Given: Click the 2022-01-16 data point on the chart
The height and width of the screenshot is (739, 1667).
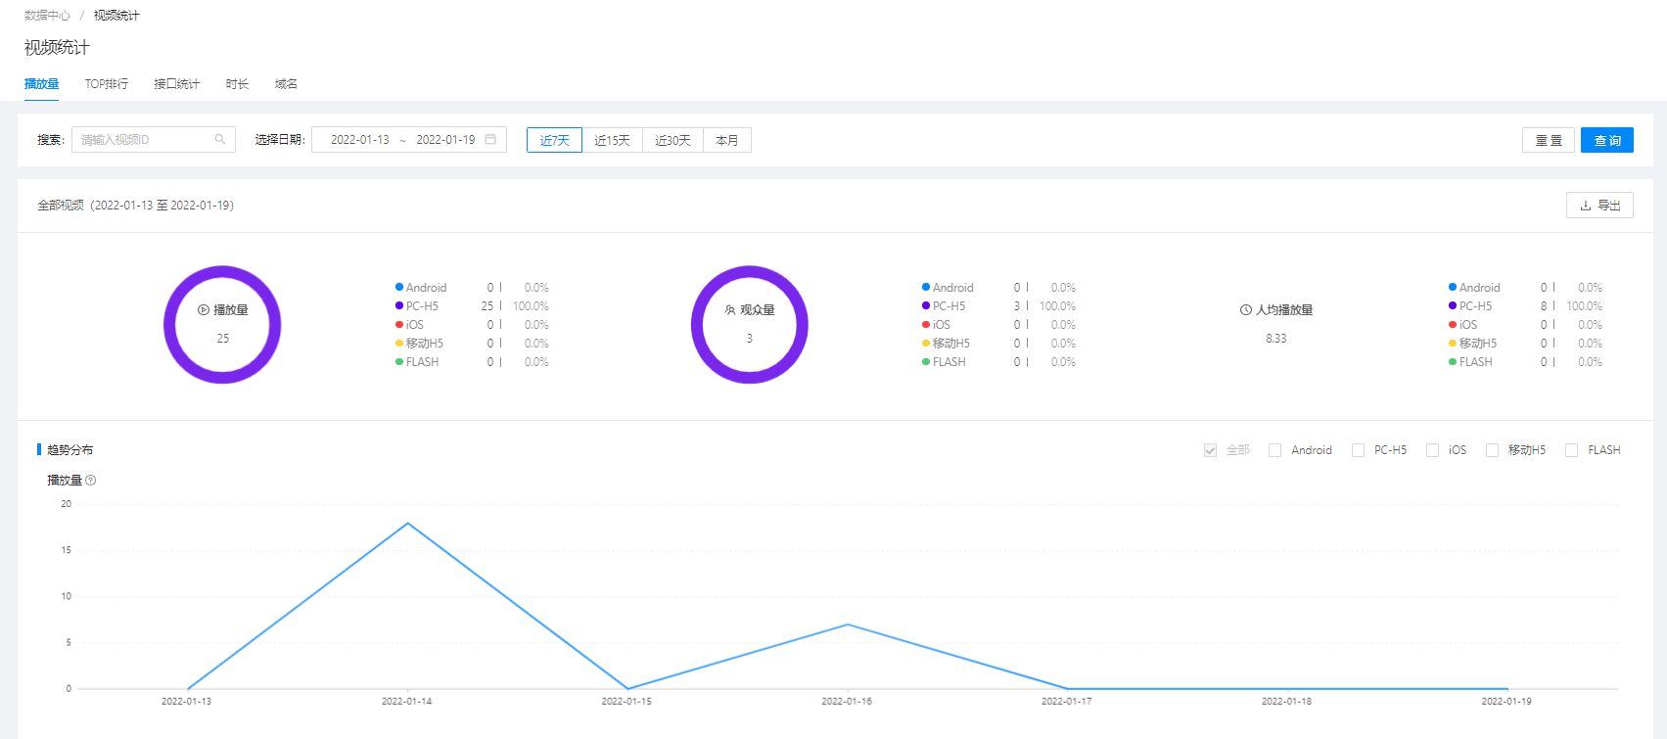Looking at the screenshot, I should 848,624.
